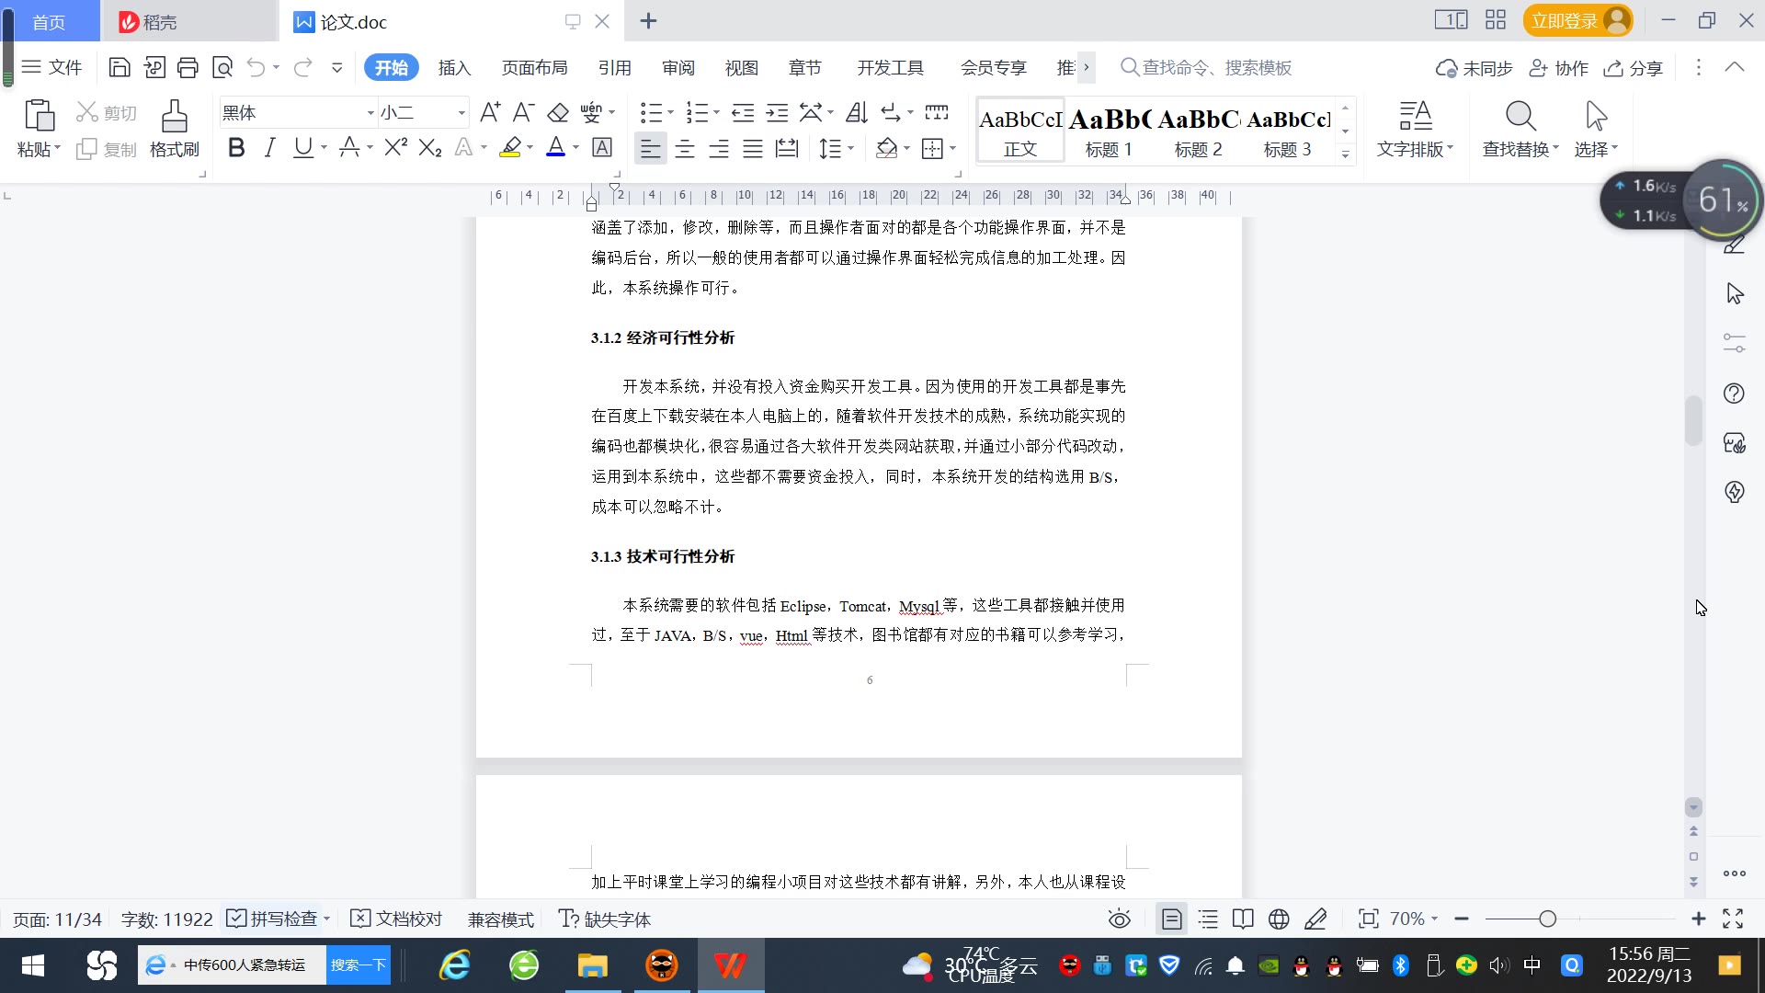
Task: Click the eye protection mode icon
Action: click(1119, 919)
